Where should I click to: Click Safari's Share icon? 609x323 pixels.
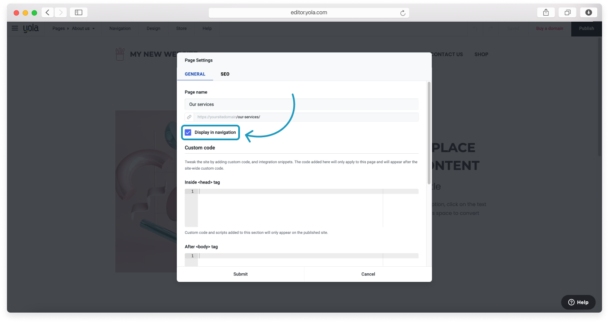click(546, 13)
